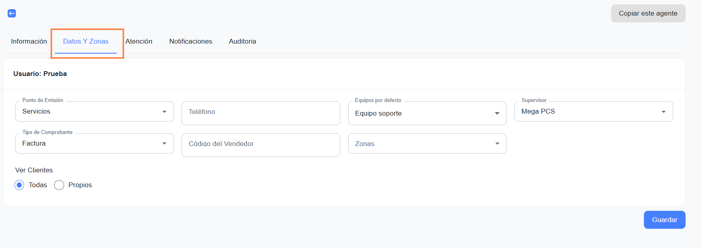Click the Supervisor field caret arrow

(664, 112)
